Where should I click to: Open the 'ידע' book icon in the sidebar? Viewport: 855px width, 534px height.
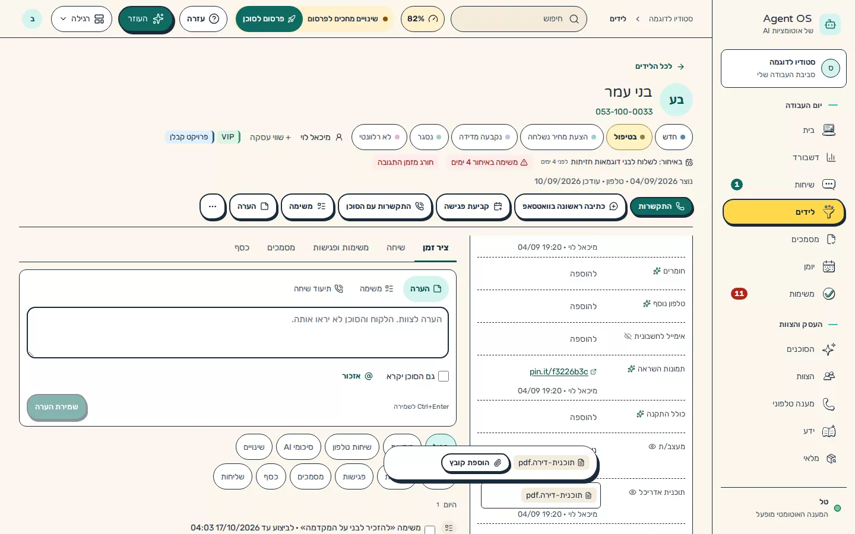coord(829,431)
